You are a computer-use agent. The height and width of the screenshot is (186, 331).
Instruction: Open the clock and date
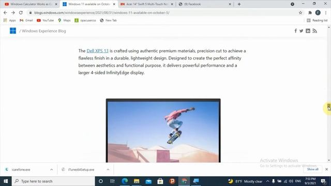[x=310, y=181]
